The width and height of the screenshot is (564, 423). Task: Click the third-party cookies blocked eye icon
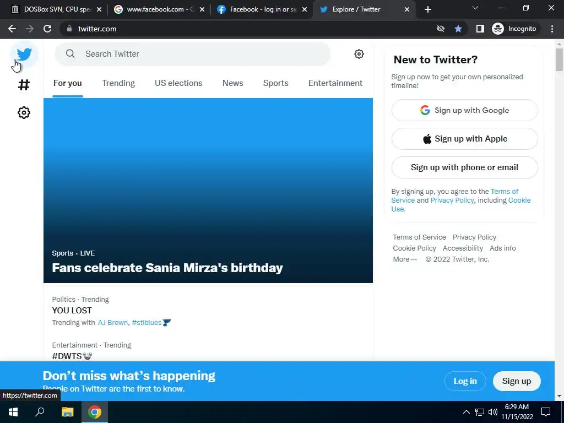(440, 29)
